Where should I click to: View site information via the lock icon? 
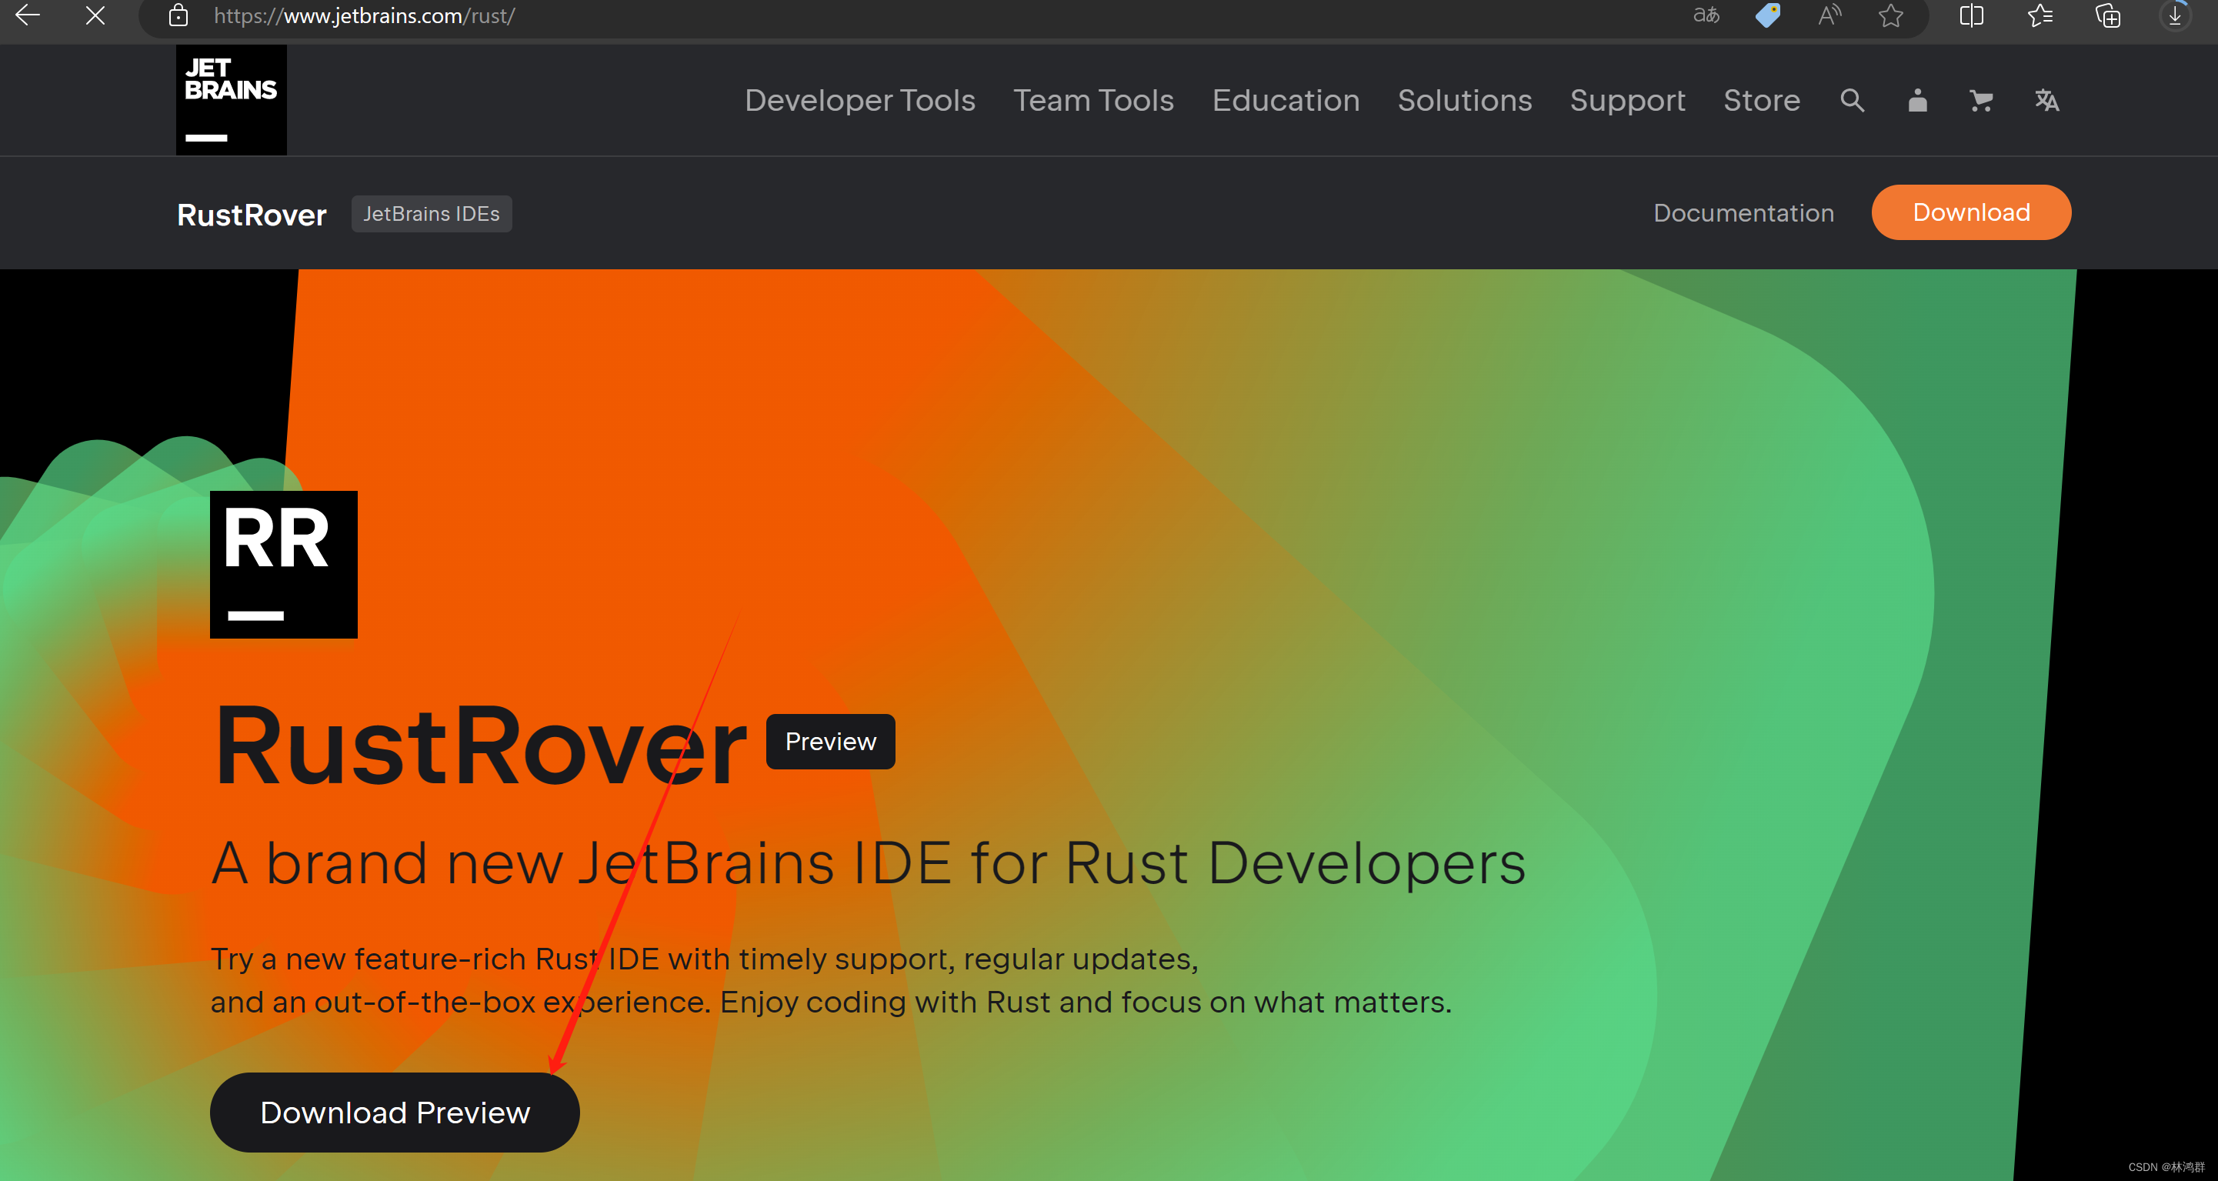pos(178,15)
